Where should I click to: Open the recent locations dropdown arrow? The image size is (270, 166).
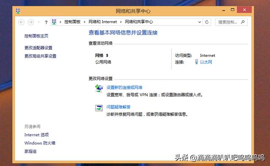pyautogui.click(x=39, y=22)
